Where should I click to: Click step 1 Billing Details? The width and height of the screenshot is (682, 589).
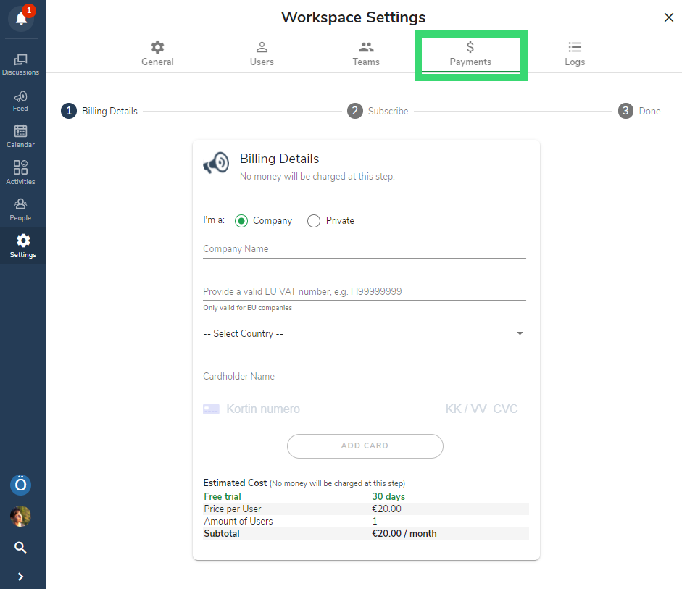click(99, 112)
